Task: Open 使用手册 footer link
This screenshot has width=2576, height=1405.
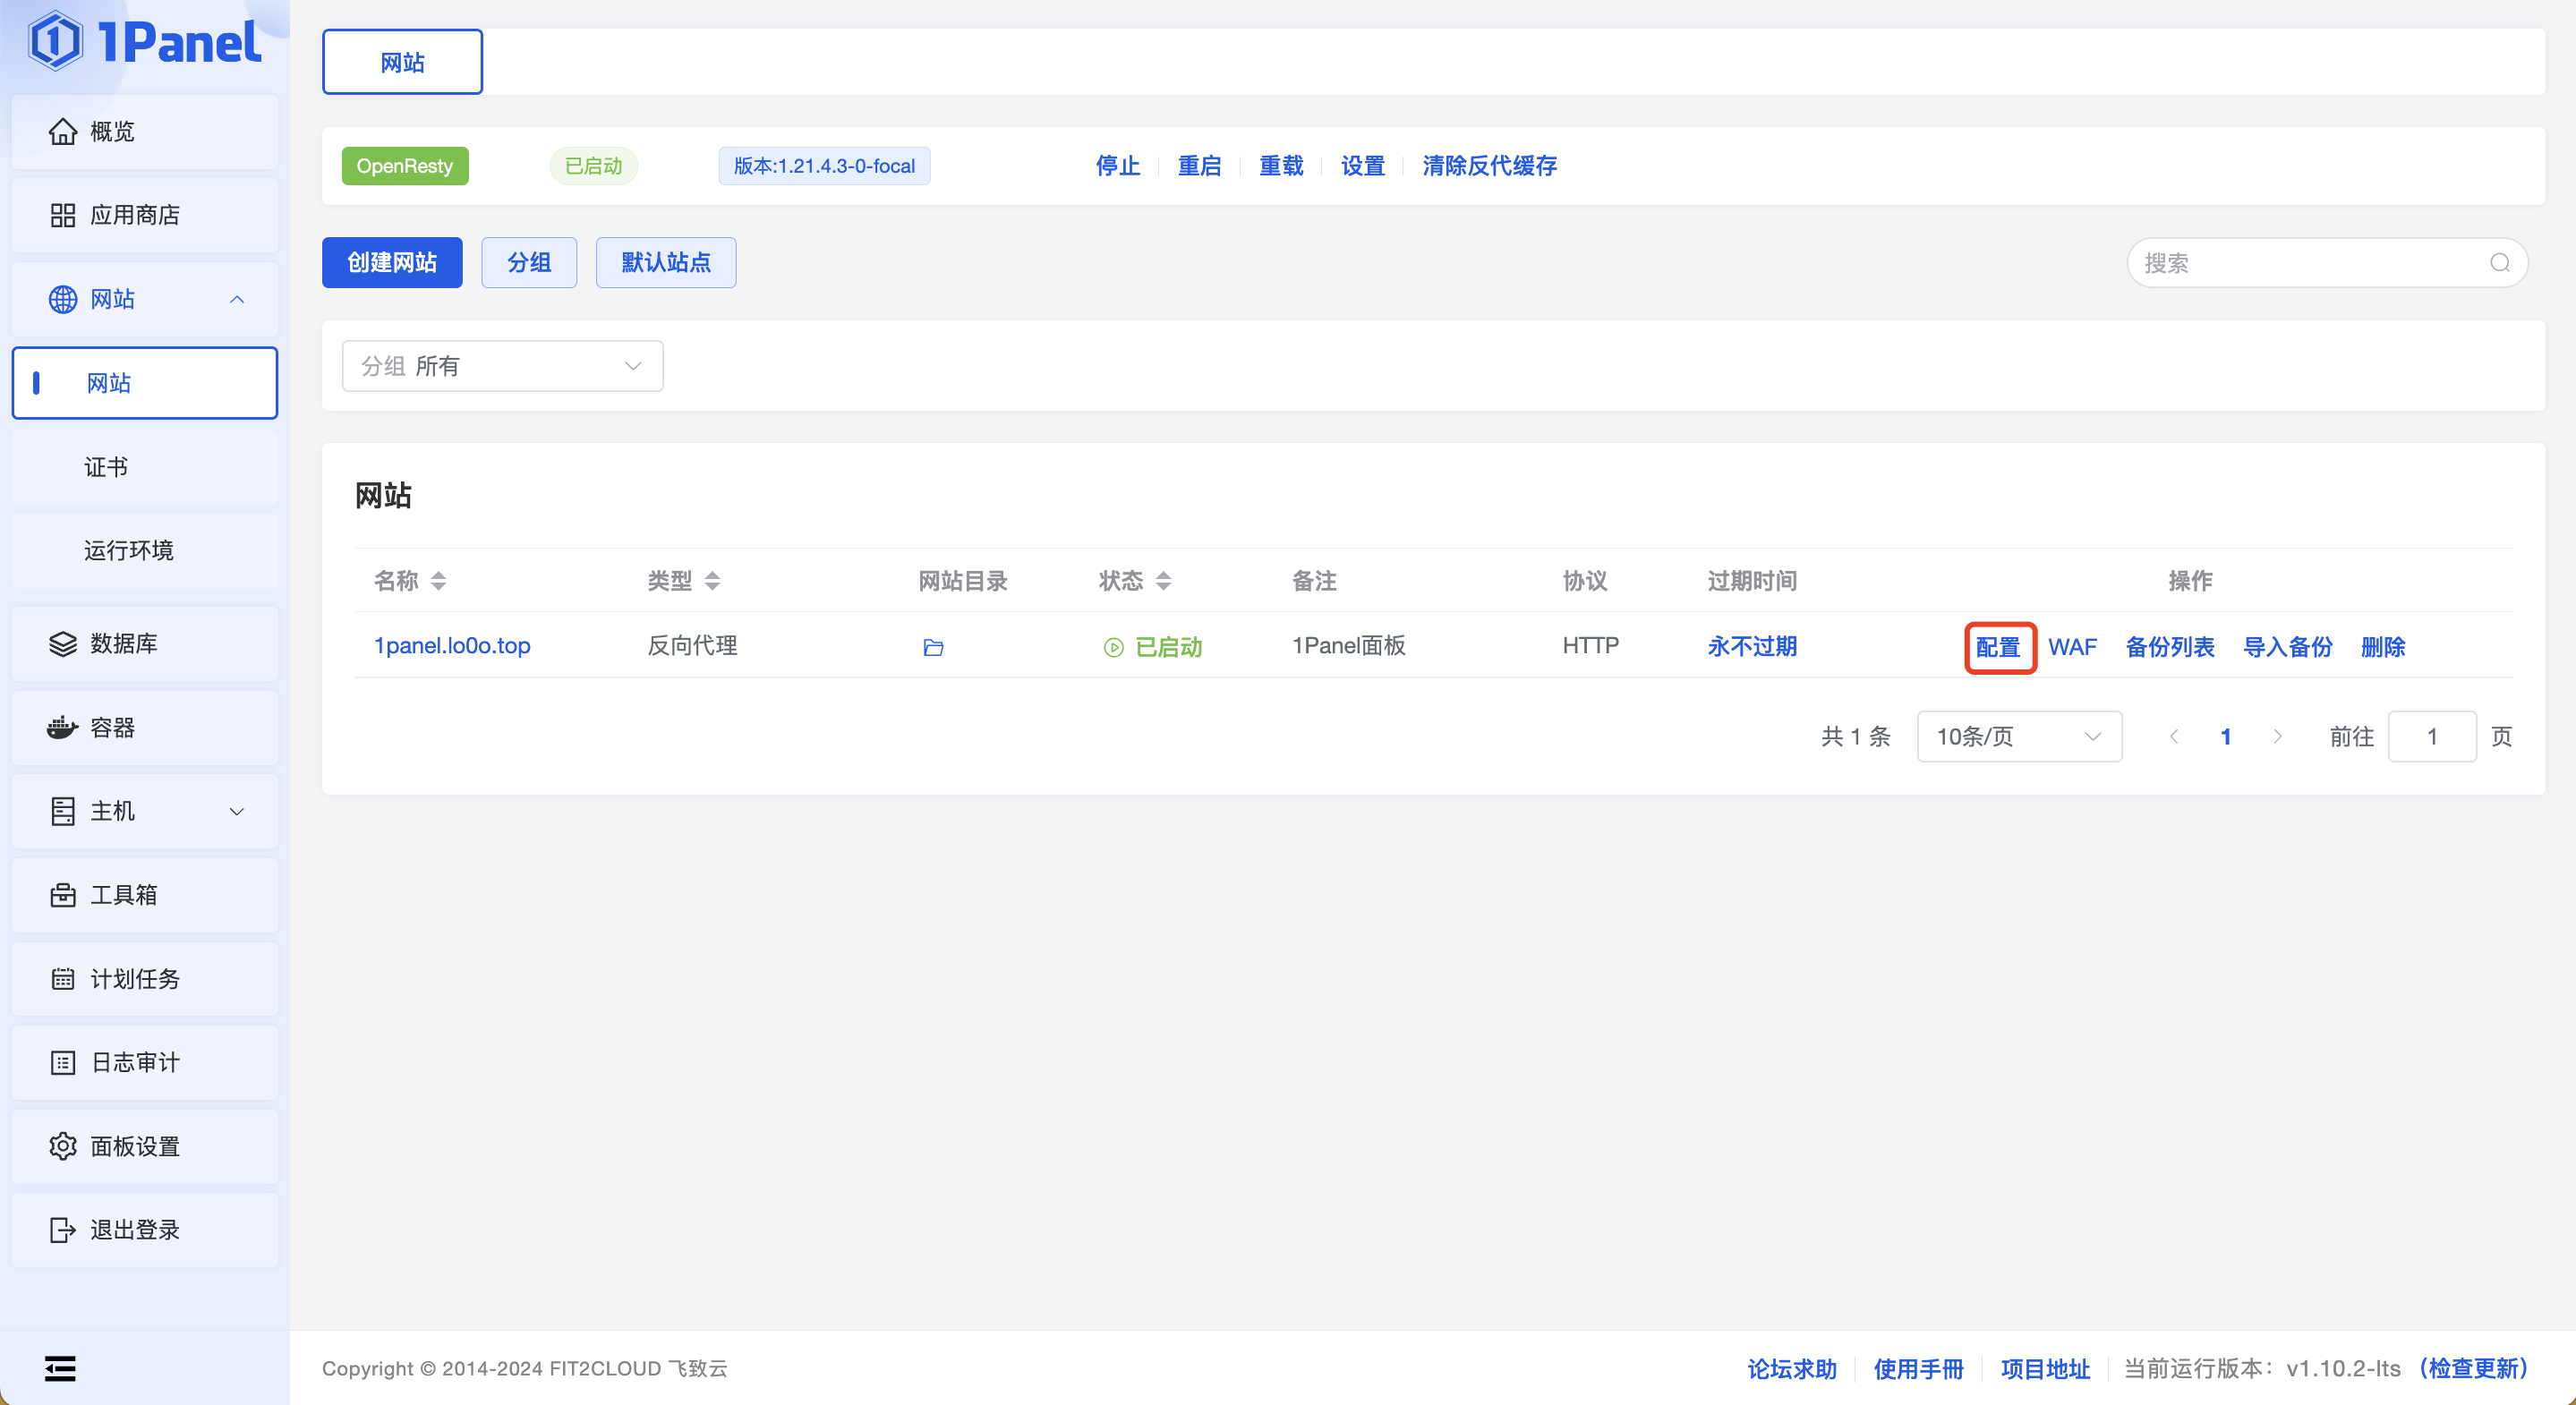Action: click(1918, 1368)
